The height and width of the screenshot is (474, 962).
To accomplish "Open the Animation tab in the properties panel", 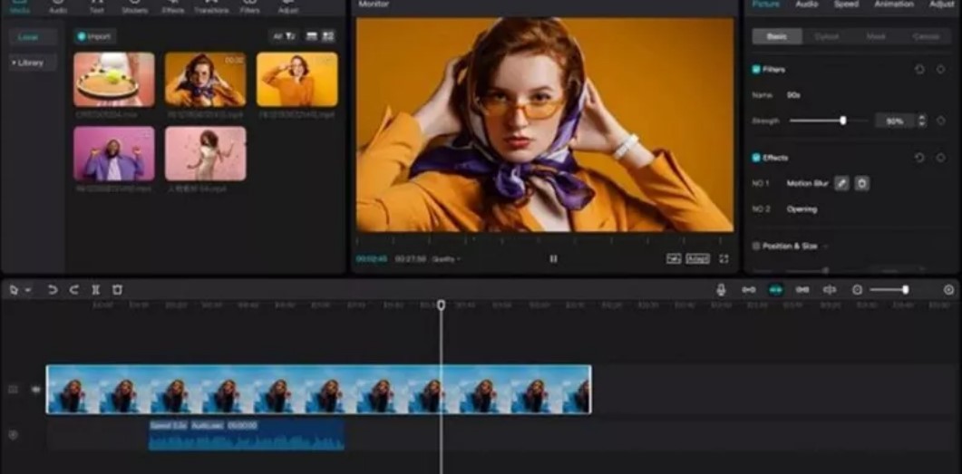I will click(x=893, y=5).
